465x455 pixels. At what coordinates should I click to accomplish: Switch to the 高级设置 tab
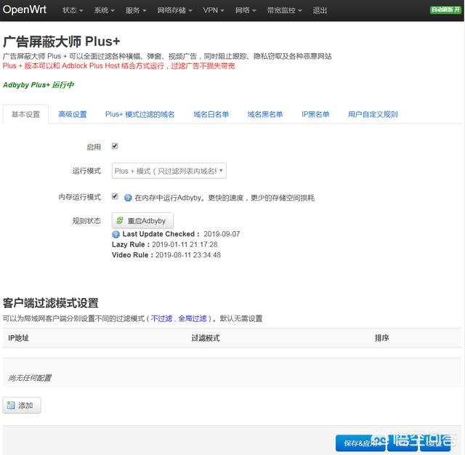pyautogui.click(x=73, y=114)
